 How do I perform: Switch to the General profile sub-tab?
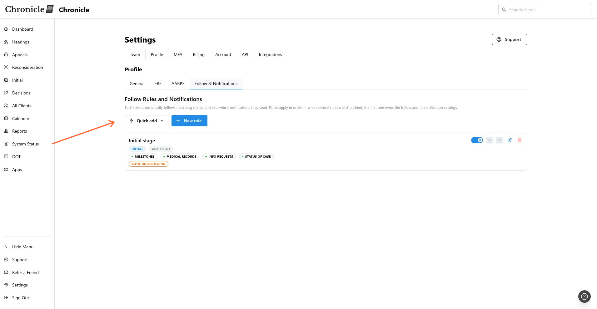[x=137, y=84]
